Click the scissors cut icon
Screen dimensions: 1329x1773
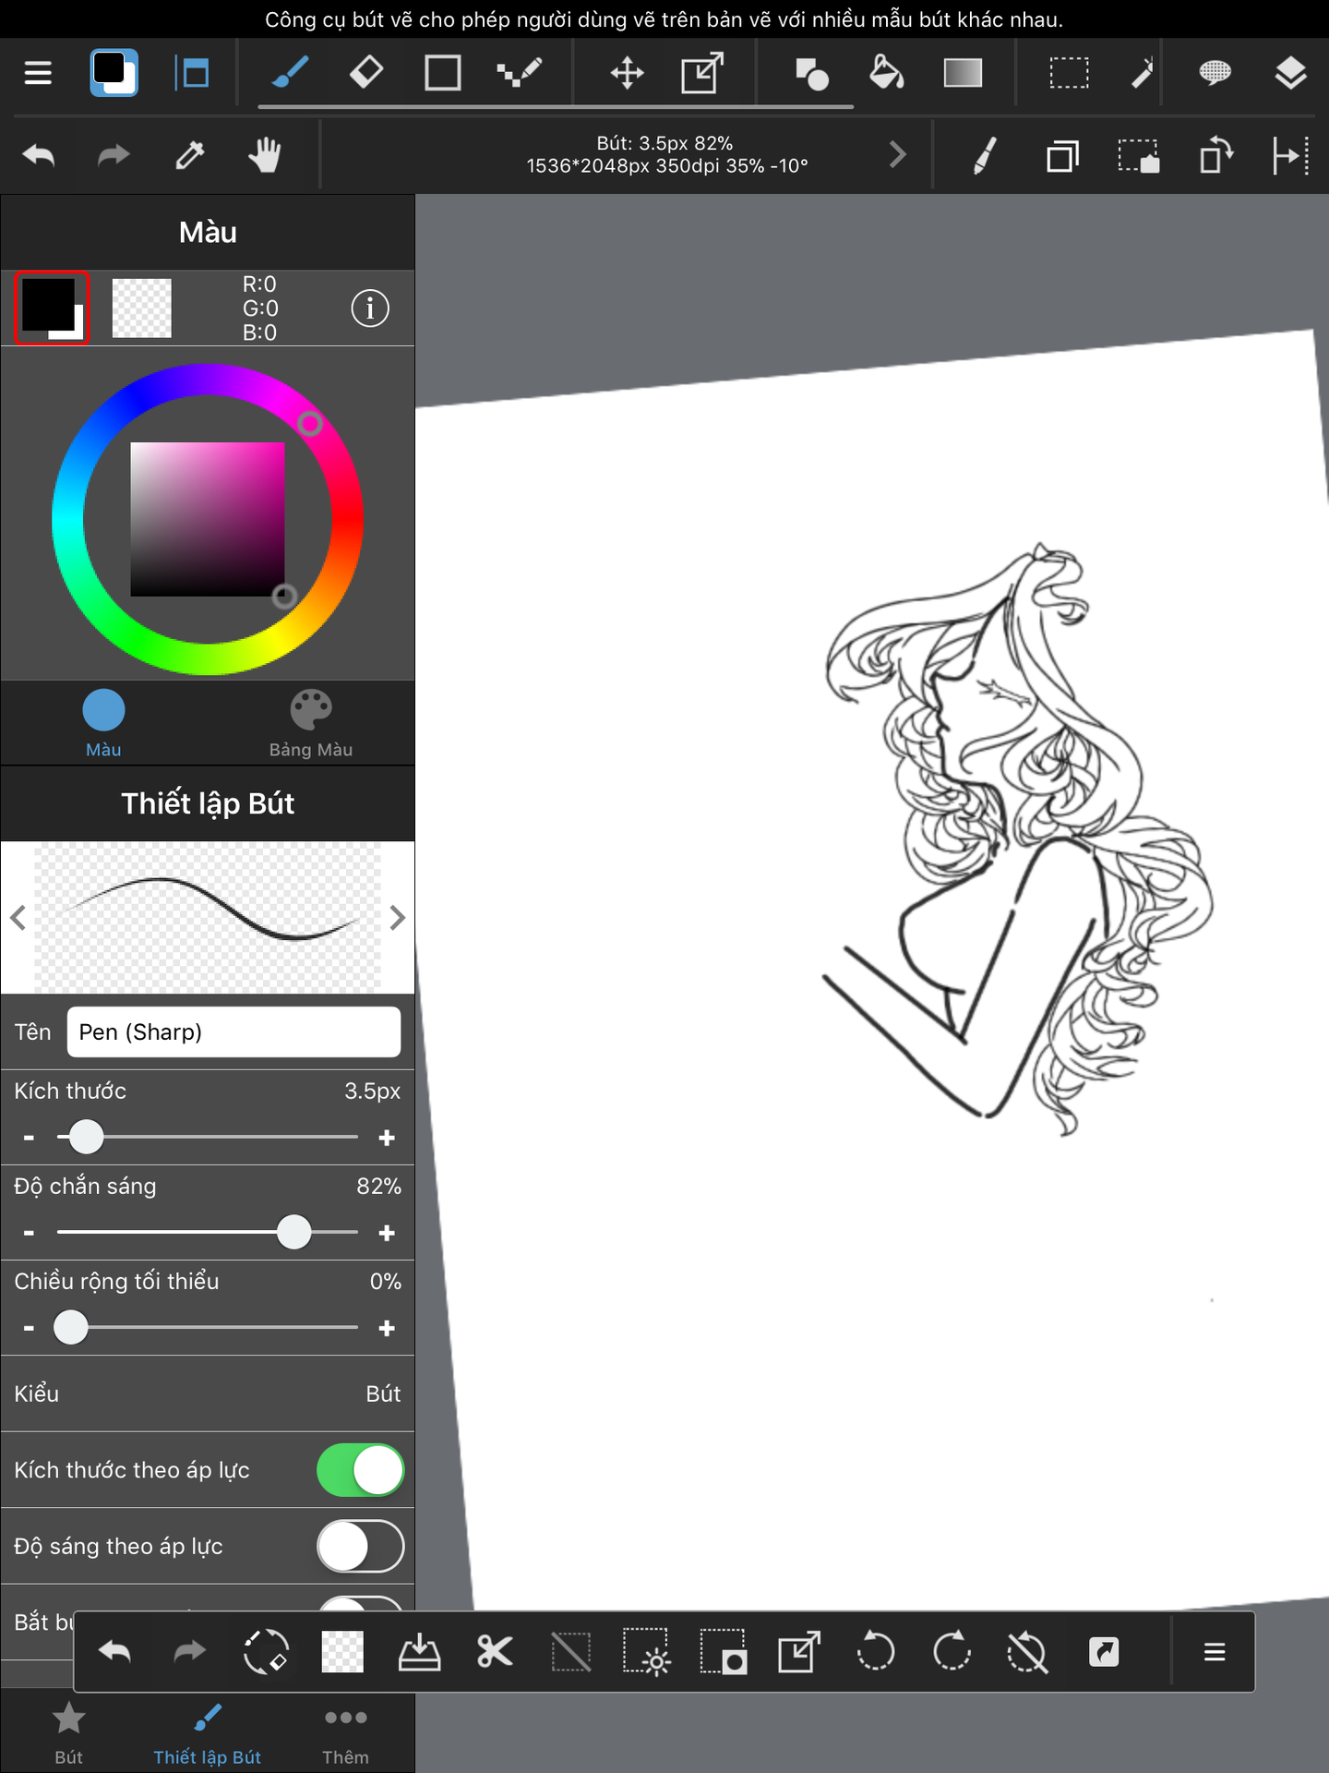pos(495,1651)
